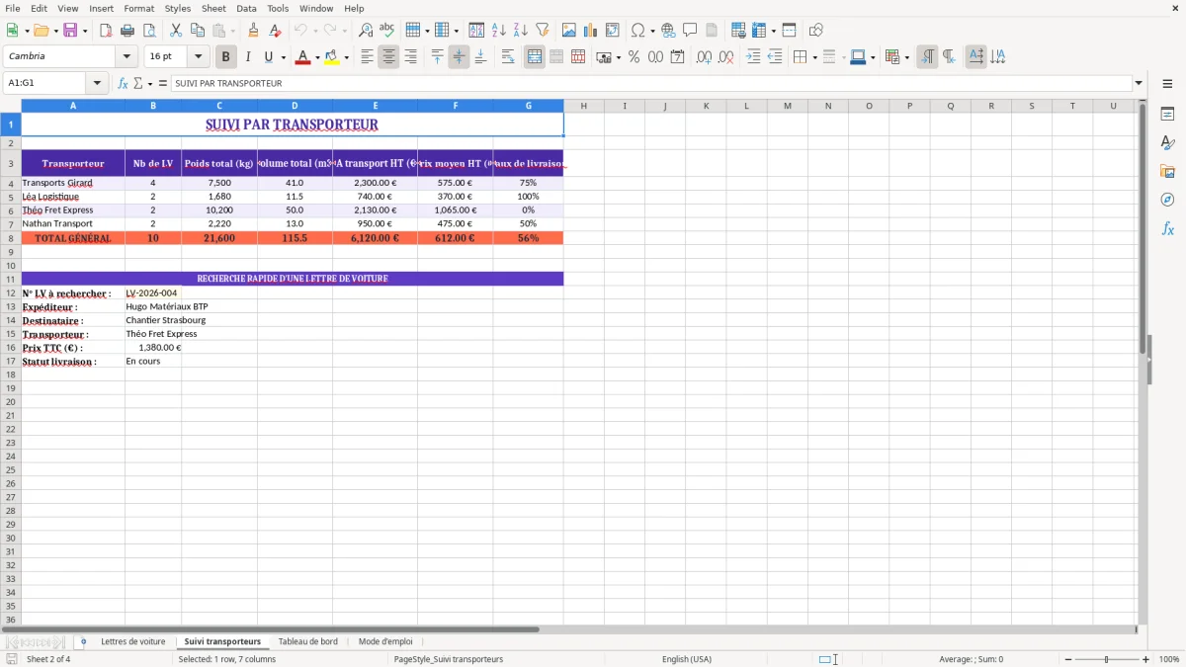1186x667 pixels.
Task: Align text left
Action: click(x=367, y=57)
